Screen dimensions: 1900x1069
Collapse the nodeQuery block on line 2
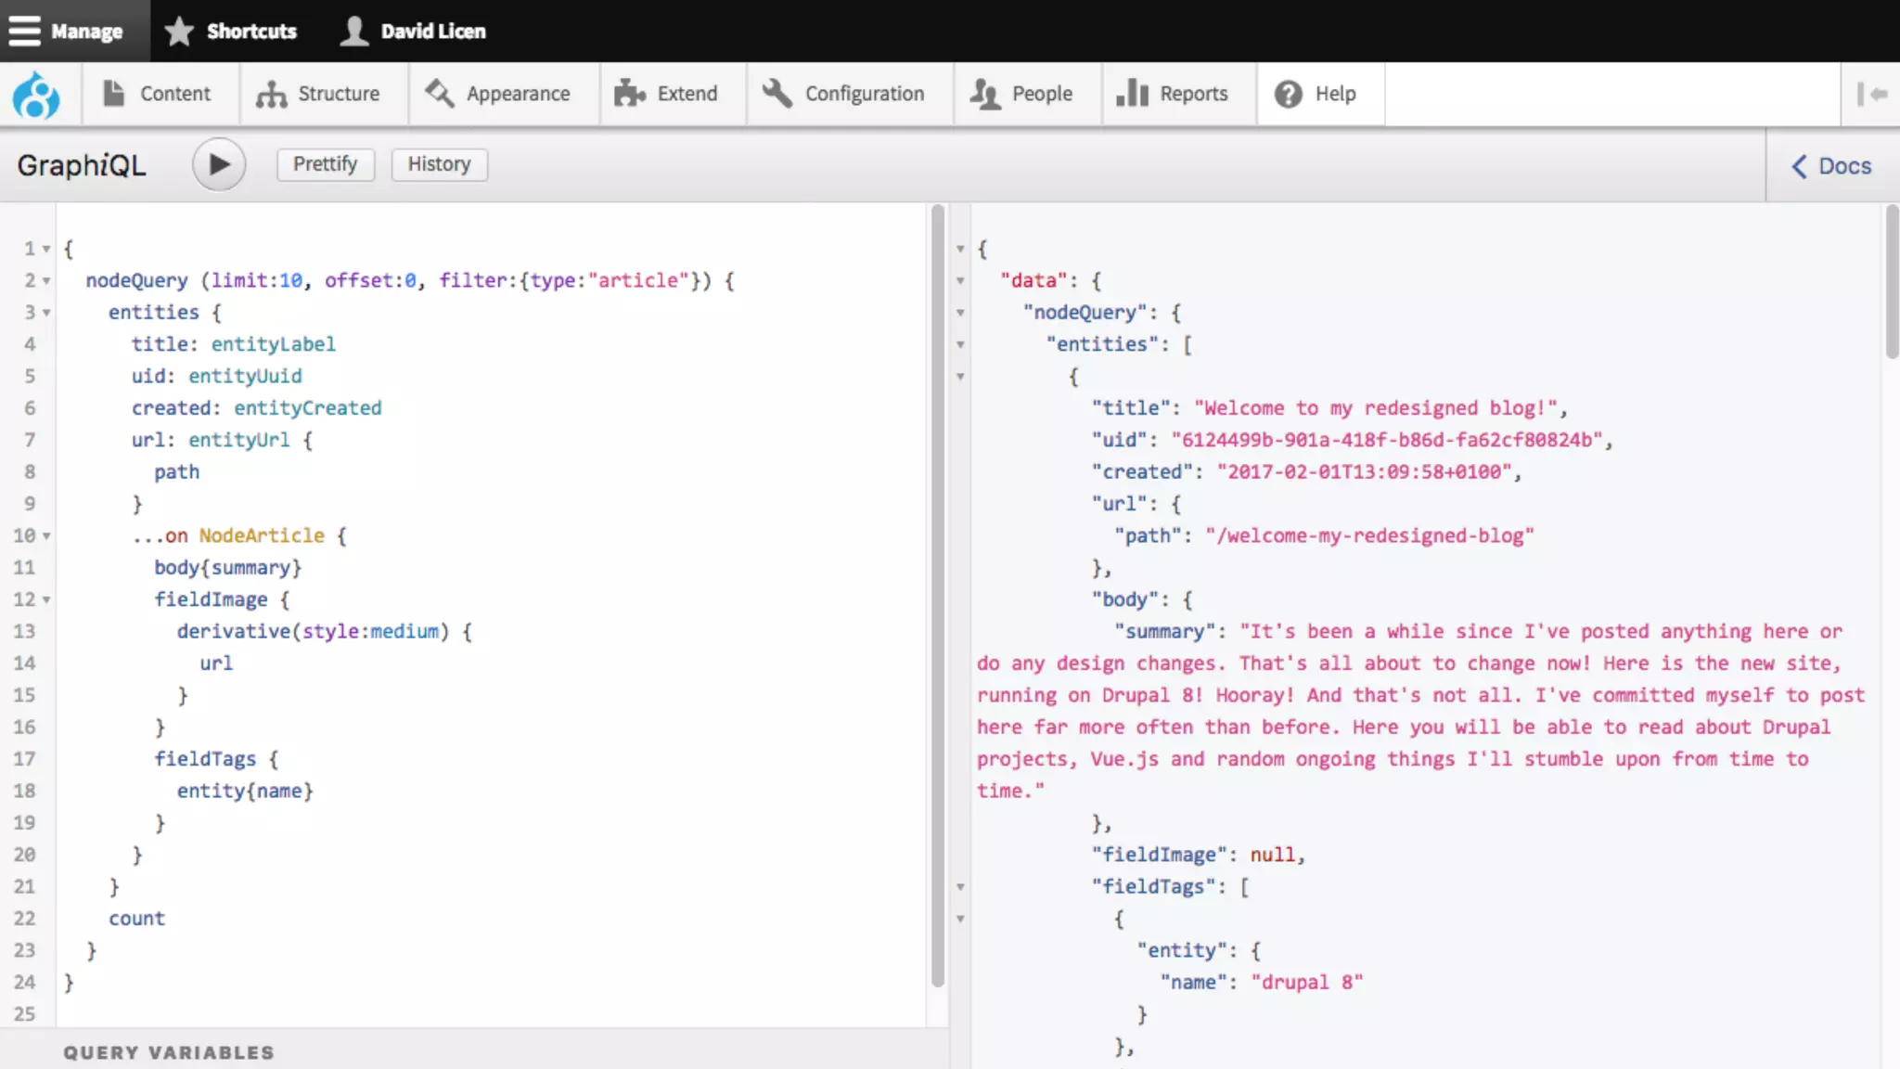coord(46,281)
